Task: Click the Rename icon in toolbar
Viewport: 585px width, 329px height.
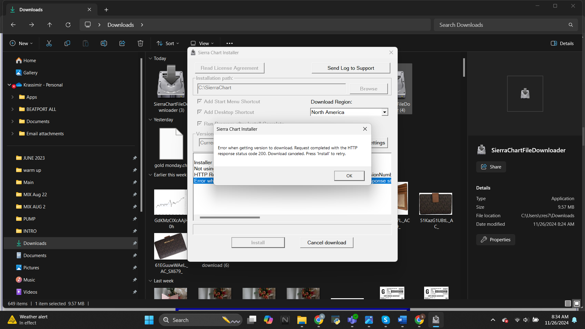Action: point(104,43)
